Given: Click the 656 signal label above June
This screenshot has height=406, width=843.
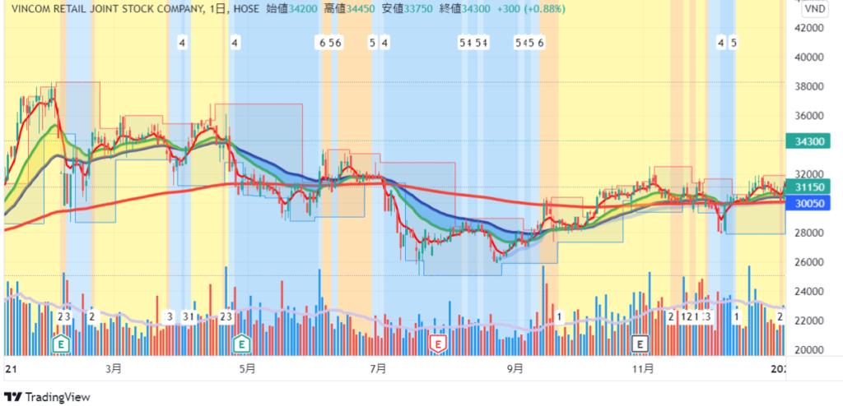Looking at the screenshot, I should pyautogui.click(x=330, y=43).
